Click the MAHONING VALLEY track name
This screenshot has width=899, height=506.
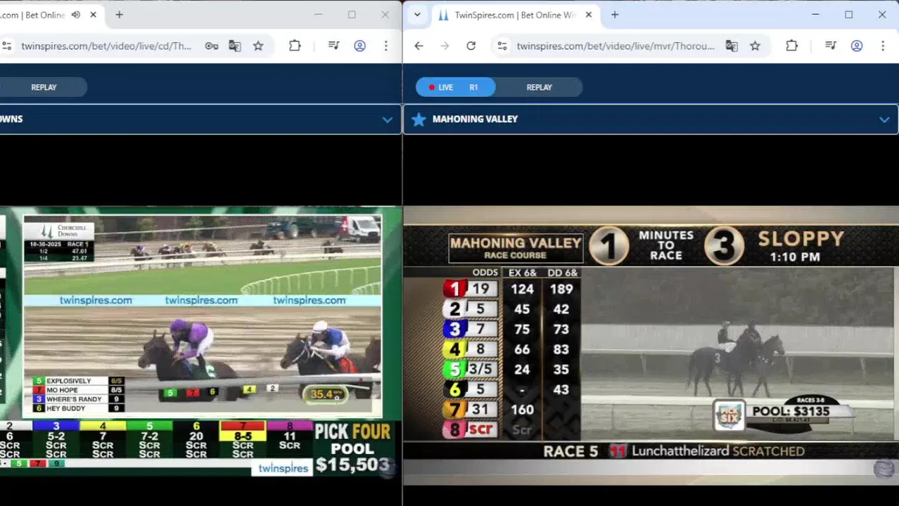pos(475,119)
